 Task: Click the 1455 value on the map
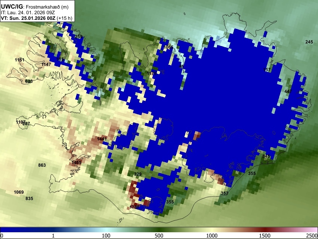[x=76, y=163]
